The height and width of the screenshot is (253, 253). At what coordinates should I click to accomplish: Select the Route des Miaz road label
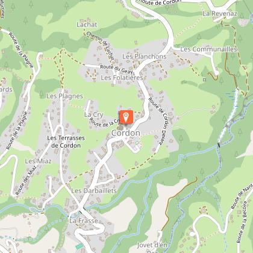tap(27, 180)
